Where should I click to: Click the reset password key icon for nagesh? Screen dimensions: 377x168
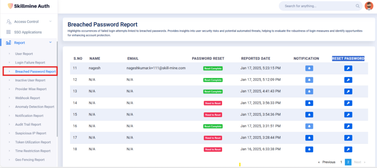[x=348, y=68]
